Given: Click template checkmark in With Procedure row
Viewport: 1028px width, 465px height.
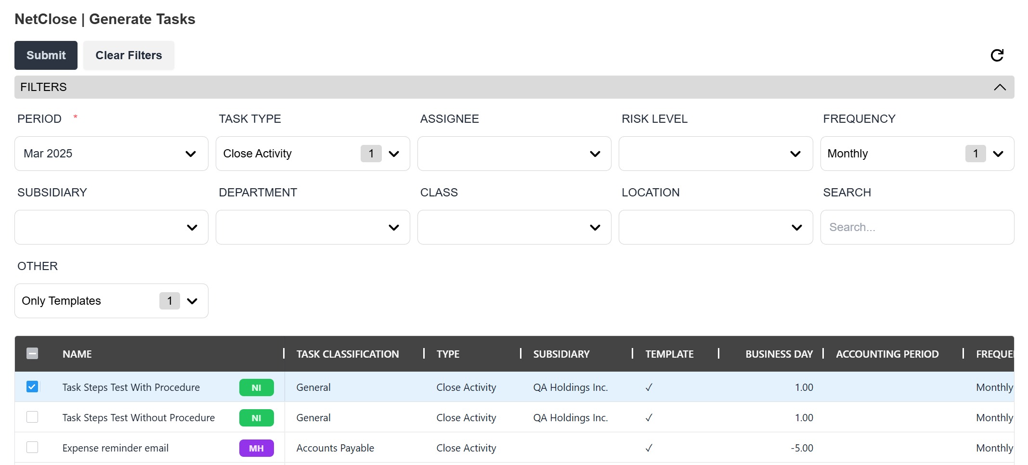Looking at the screenshot, I should pos(649,387).
